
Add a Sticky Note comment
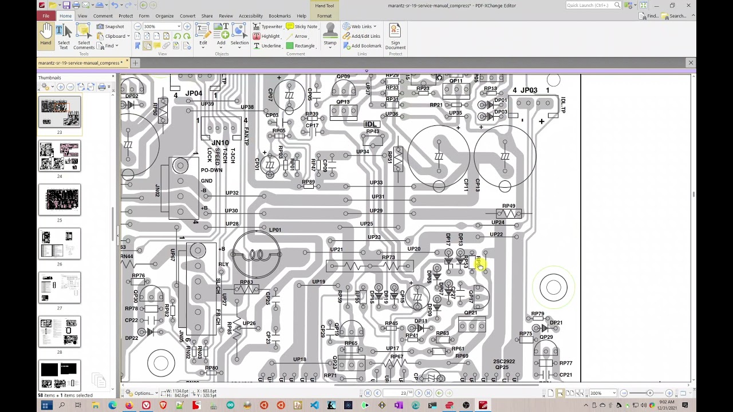[x=302, y=26]
